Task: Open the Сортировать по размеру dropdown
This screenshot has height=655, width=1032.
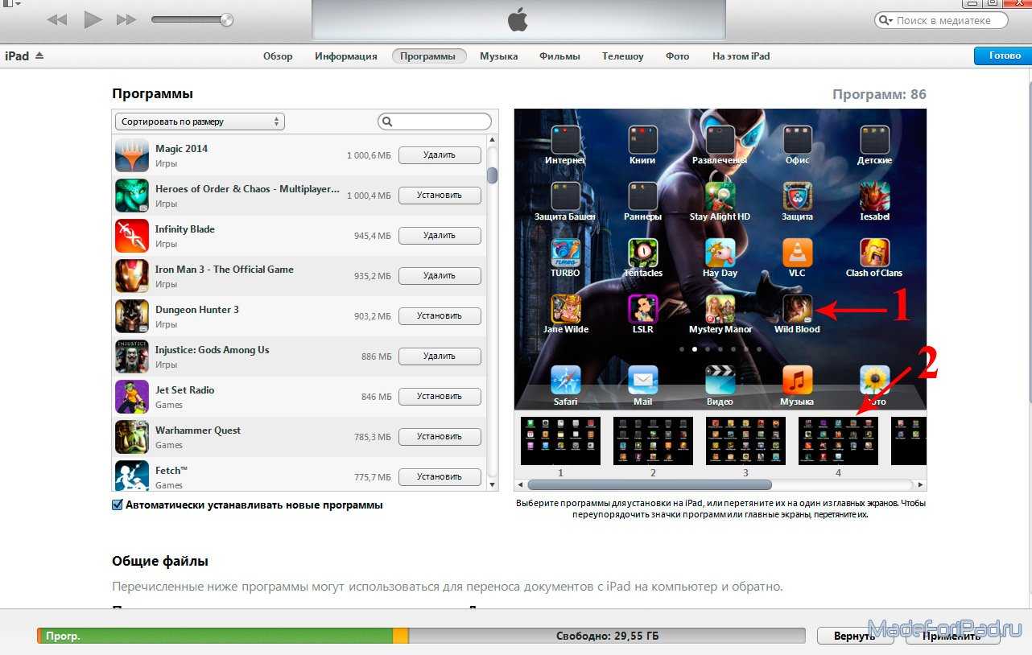Action: (x=200, y=122)
